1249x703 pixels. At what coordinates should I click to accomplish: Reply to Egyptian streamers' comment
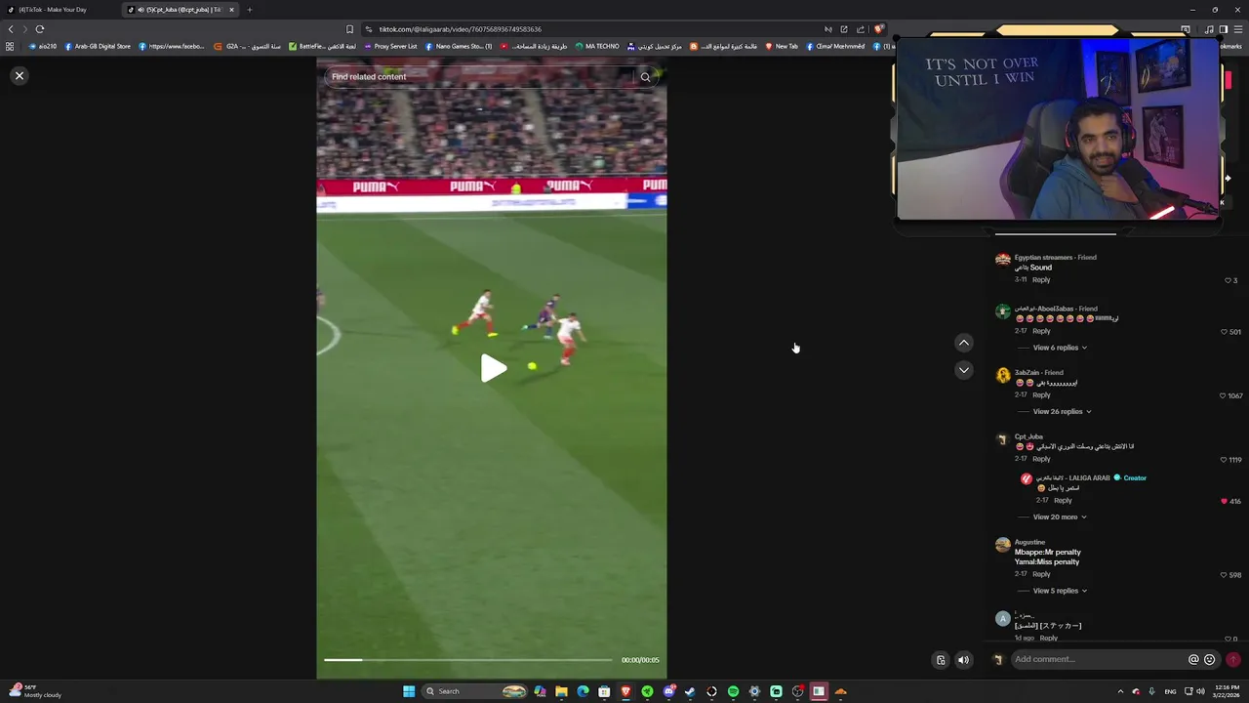tap(1041, 280)
